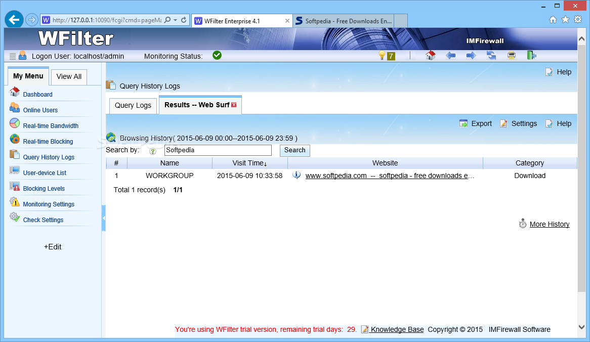The width and height of the screenshot is (590, 342).
Task: Click the WFilter toolbar home icon
Action: tap(431, 55)
